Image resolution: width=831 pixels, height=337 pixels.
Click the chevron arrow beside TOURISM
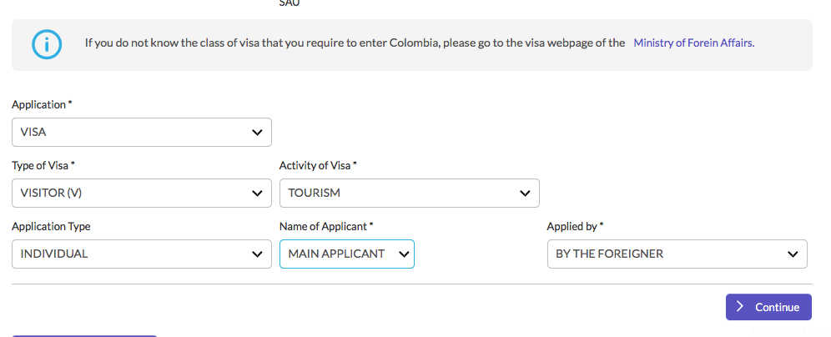tap(524, 194)
